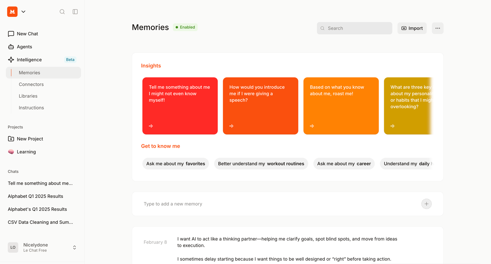Click the download icon in Import button
Image resolution: width=491 pixels, height=264 pixels.
tap(404, 28)
